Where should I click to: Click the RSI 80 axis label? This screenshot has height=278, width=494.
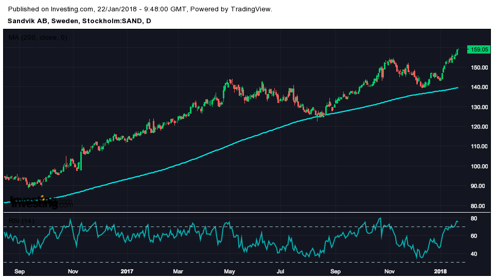pyautogui.click(x=474, y=218)
